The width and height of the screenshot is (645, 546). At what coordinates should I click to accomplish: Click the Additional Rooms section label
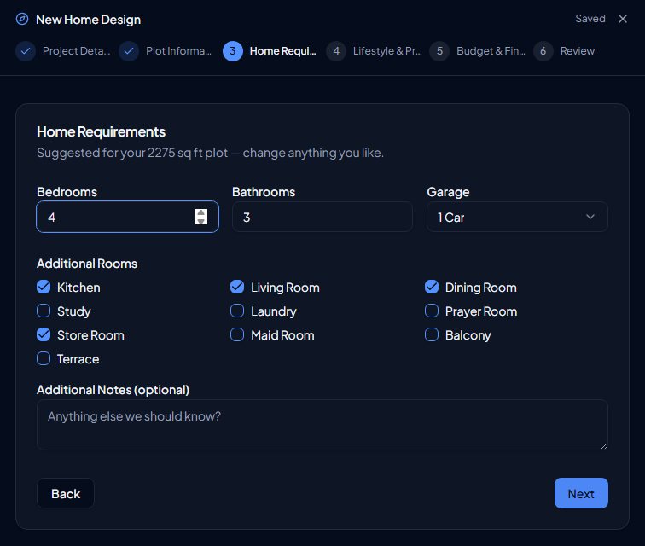[x=87, y=264]
